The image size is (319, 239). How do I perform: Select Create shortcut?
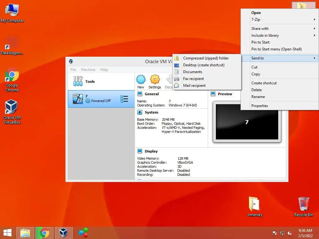pyautogui.click(x=279, y=83)
